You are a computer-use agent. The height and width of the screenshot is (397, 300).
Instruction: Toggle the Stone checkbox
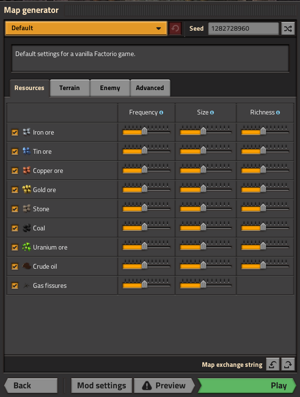pyautogui.click(x=15, y=209)
